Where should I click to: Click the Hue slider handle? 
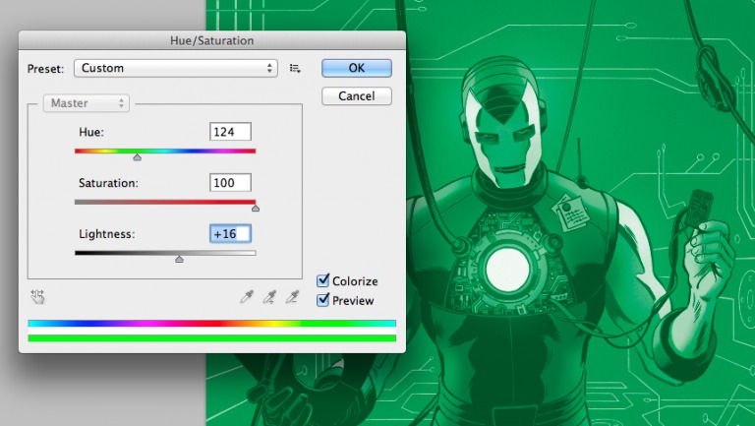pyautogui.click(x=137, y=156)
